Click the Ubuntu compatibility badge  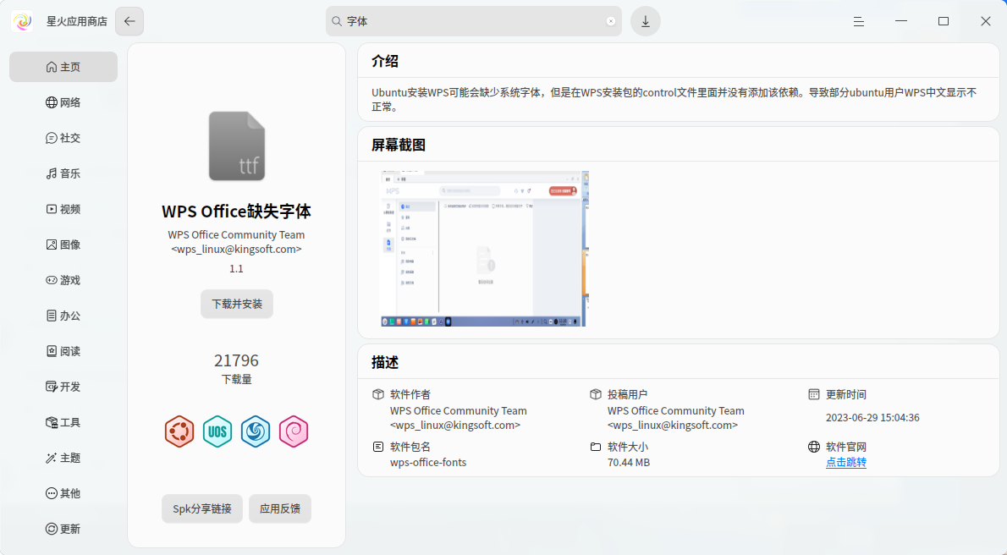(x=179, y=431)
